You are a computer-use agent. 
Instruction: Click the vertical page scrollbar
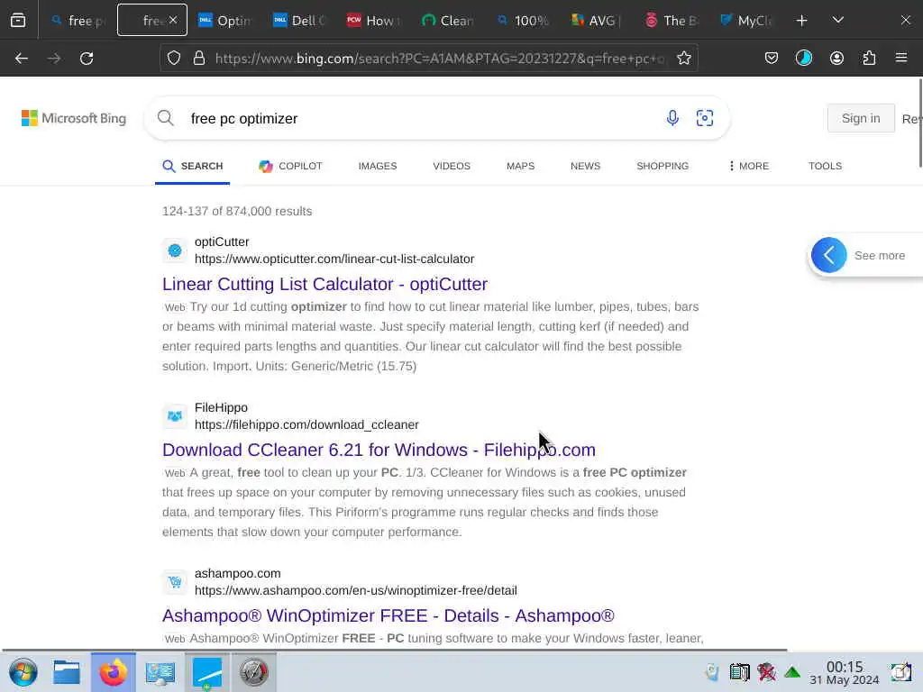pos(920,123)
